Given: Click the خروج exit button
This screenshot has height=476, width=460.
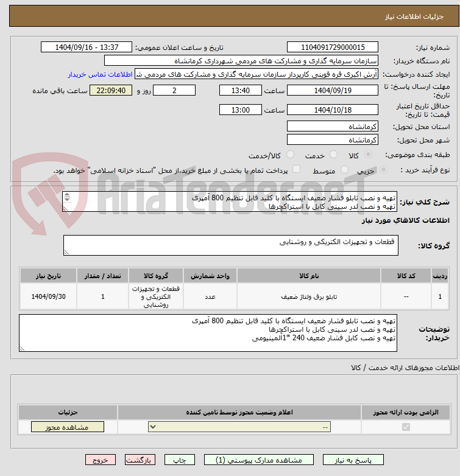Looking at the screenshot, I should coord(101,460).
